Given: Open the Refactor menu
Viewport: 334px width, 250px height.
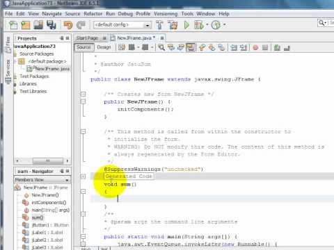Looking at the screenshot, I should coord(93,14).
